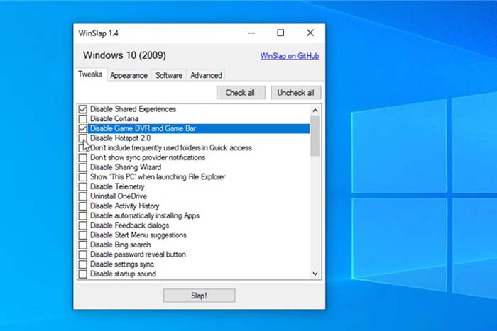Check the Disable Bing search box
This screenshot has width=497, height=331.
click(83, 245)
